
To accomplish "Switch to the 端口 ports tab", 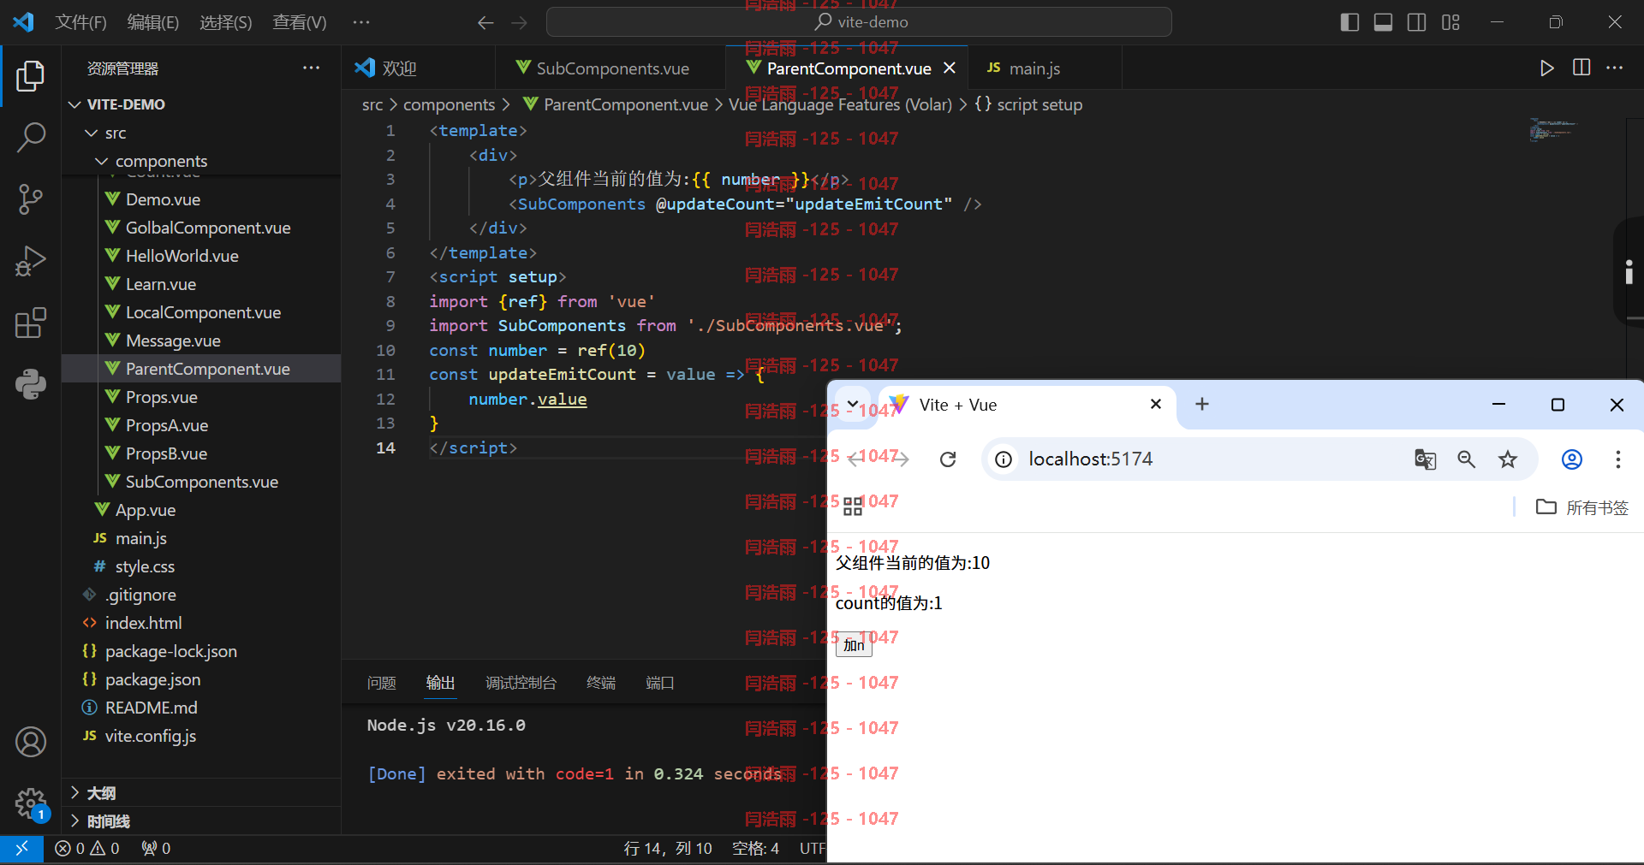I will pos(660,683).
